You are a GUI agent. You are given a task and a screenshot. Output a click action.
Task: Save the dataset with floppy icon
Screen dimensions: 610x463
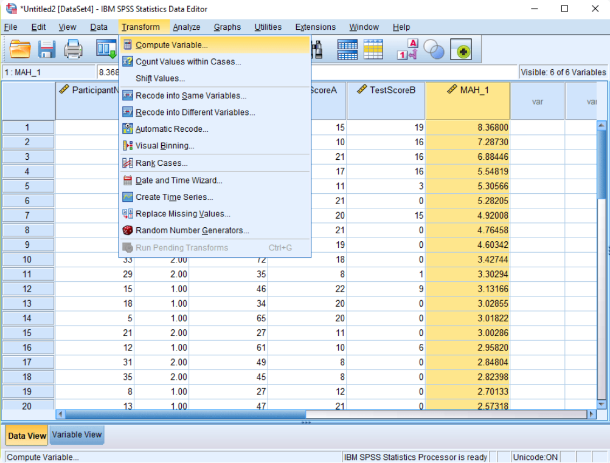[47, 49]
